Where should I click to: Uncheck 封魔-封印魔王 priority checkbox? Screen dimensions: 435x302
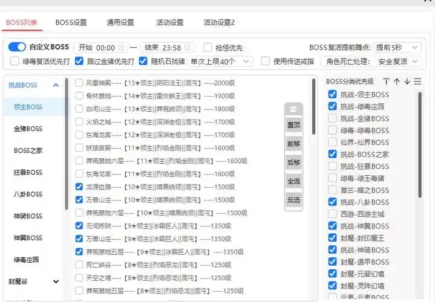[332, 238]
